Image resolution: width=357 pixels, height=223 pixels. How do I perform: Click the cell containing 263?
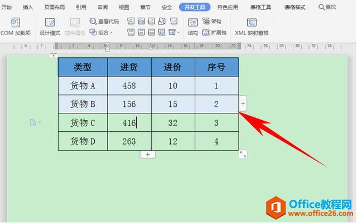[129, 141]
